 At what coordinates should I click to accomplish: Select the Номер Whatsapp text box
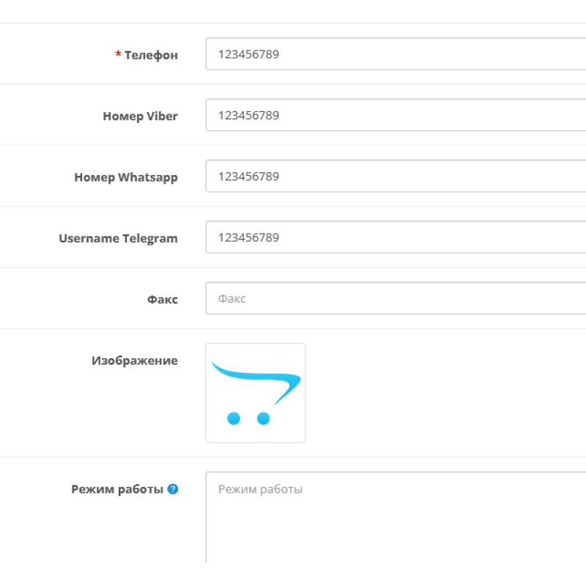pyautogui.click(x=396, y=177)
